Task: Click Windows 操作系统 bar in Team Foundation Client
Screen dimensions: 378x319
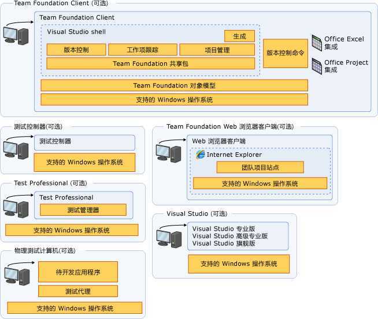Action: point(175,100)
